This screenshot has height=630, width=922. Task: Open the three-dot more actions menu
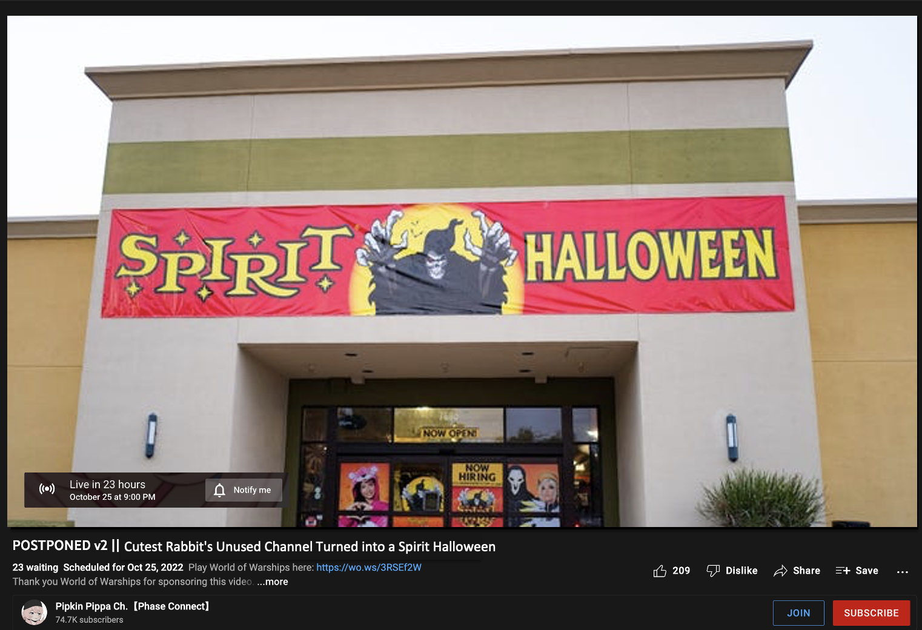point(902,571)
